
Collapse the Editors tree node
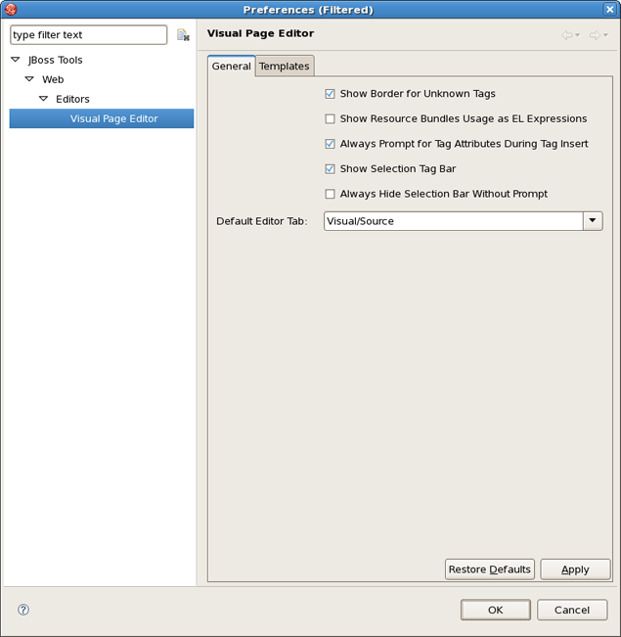click(44, 99)
